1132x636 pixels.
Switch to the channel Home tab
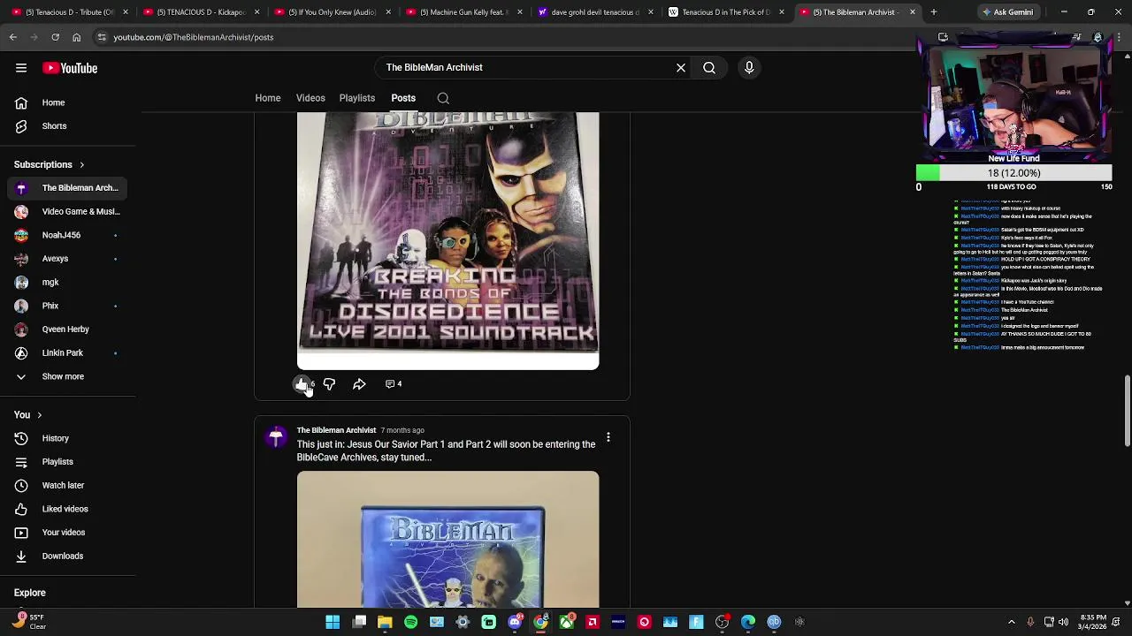click(268, 98)
